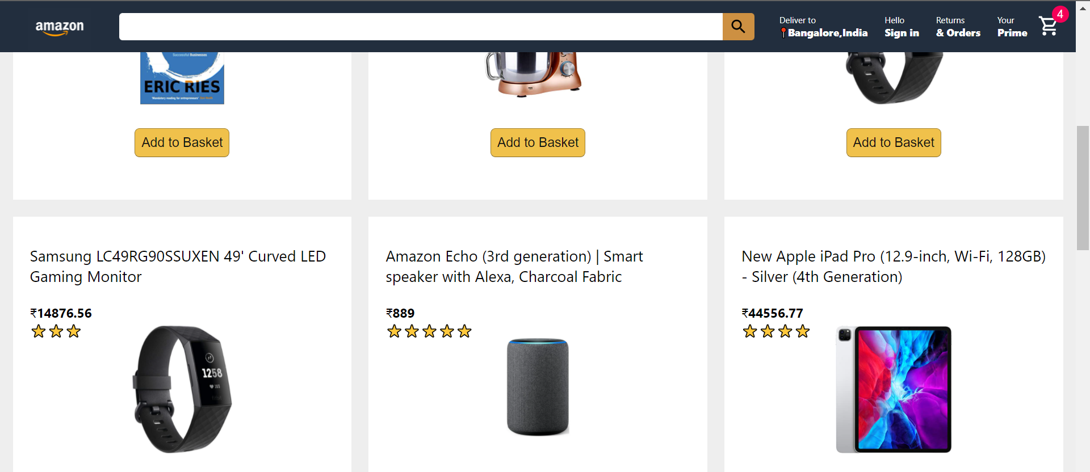
Task: Add the fitness tracker to the basket
Action: 893,142
